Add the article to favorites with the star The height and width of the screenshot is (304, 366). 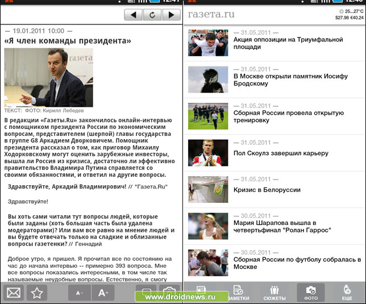pos(37,293)
